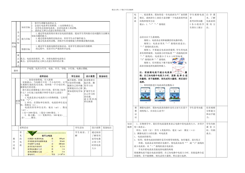Click the line 重点：电流表的使用、串、并联电路的电流特点
Image resolution: width=245 pixels, height=173 pixels.
[43, 59]
